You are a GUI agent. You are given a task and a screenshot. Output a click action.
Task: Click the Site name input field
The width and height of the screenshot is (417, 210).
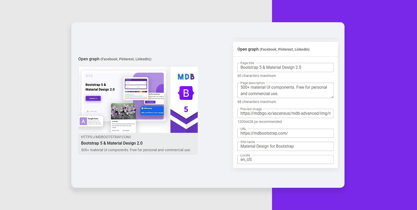coord(285,146)
